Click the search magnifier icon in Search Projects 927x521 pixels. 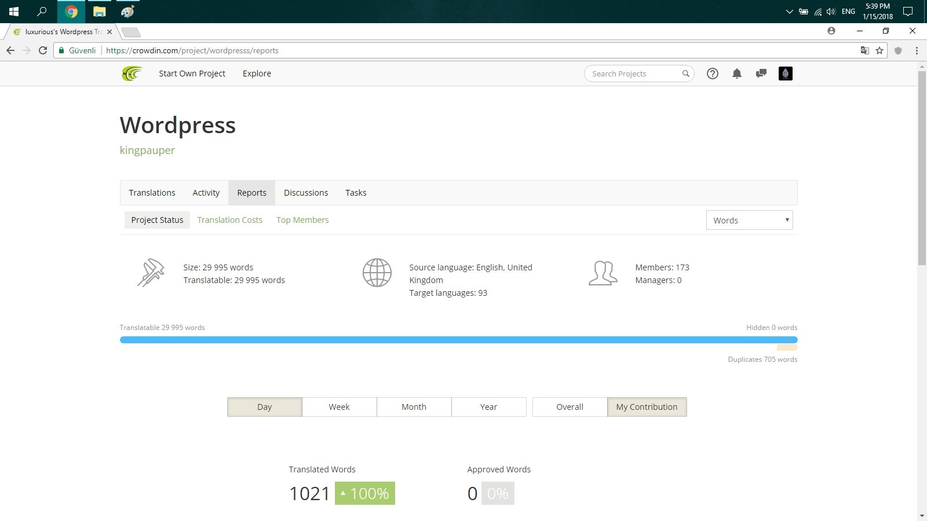[x=686, y=74]
